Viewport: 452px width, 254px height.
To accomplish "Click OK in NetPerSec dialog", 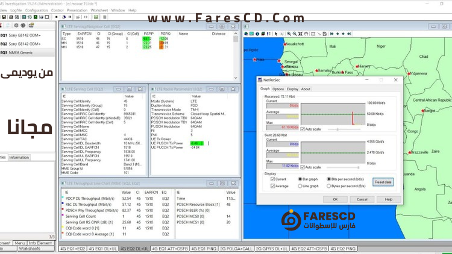I will point(335,199).
